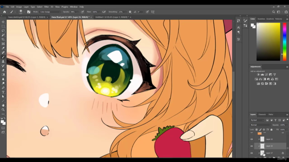The height and width of the screenshot is (162, 289).
Task: Select the Eyedropper tool
Action: click(3, 48)
